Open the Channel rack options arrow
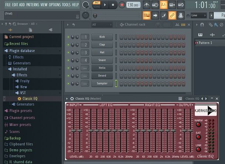Screen dimensions: 225x164 (x=67, y=25)
